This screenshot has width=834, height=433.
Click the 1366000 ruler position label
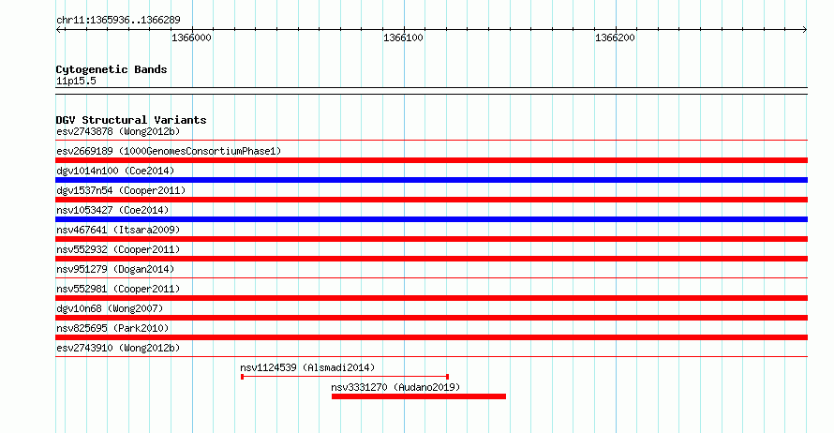(x=191, y=37)
